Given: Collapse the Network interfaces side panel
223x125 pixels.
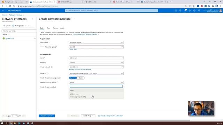Looking at the screenshot, I should point(32,19).
